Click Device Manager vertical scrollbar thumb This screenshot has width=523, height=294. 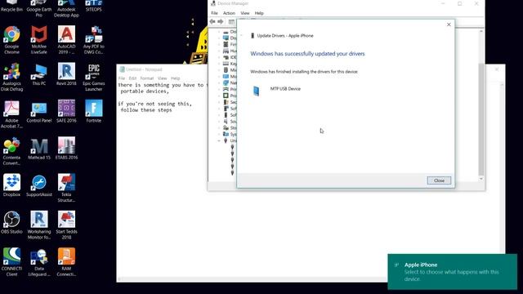(481, 119)
